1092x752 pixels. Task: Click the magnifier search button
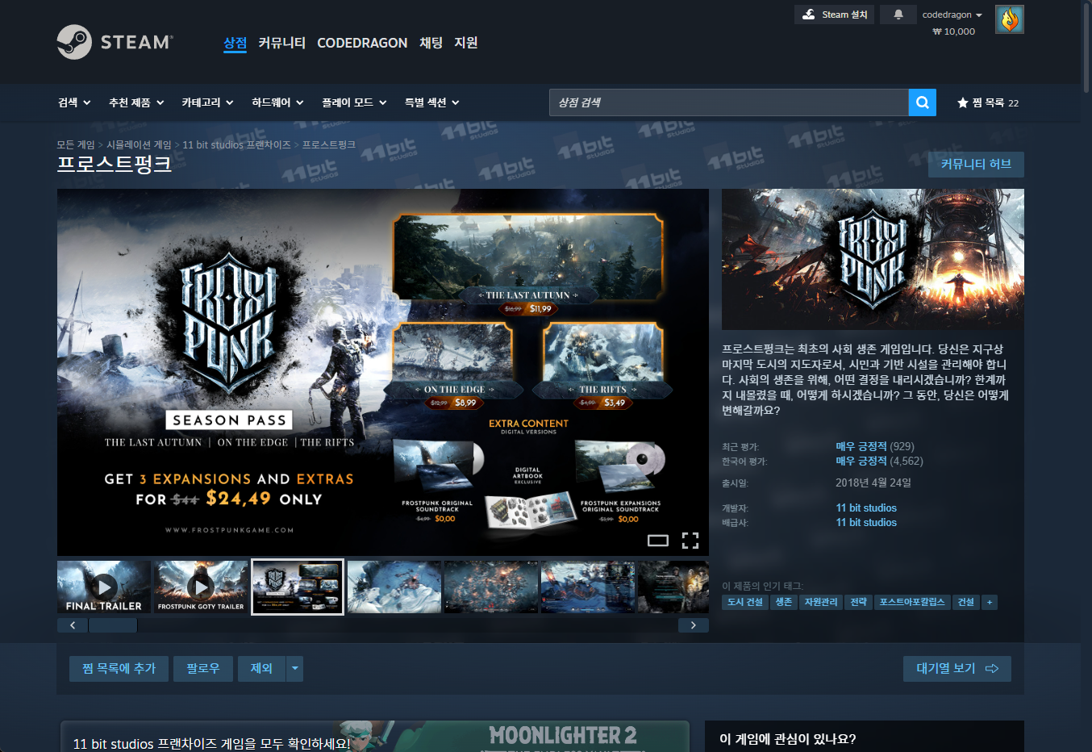coord(923,102)
